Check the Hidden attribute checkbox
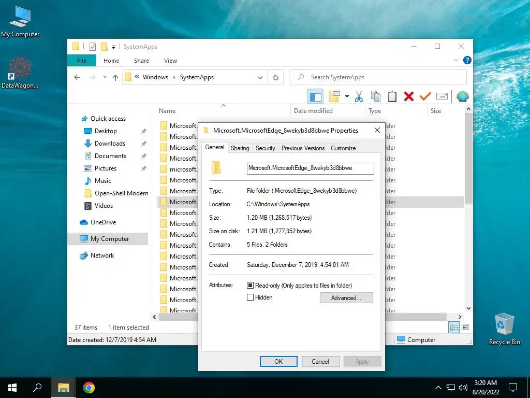The height and width of the screenshot is (398, 530). tap(250, 297)
